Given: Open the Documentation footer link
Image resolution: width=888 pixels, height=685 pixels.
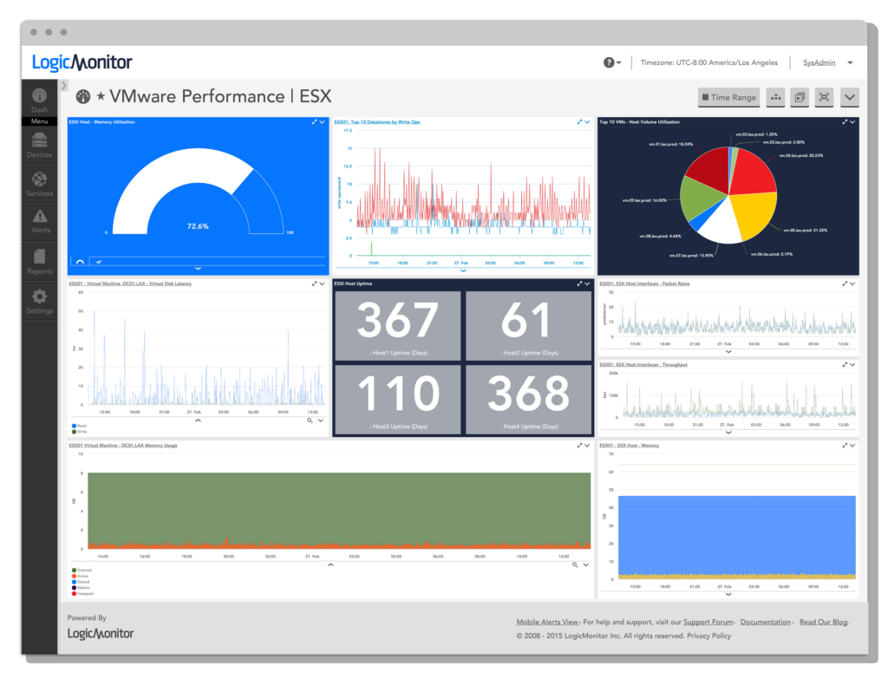Looking at the screenshot, I should click(765, 623).
